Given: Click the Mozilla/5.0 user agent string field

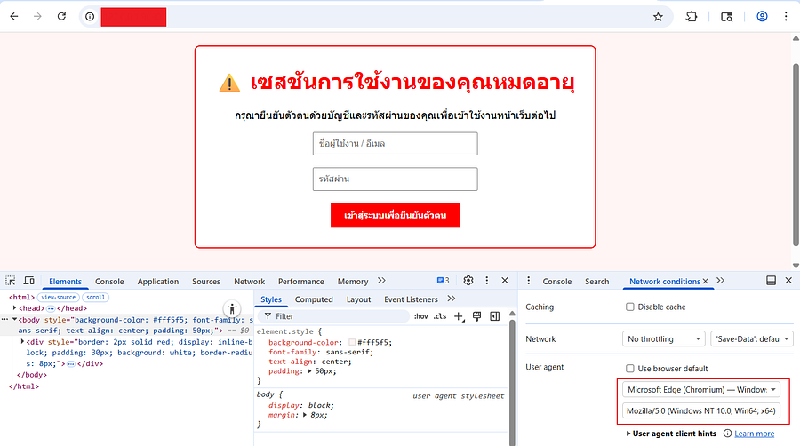Looking at the screenshot, I should click(x=701, y=410).
